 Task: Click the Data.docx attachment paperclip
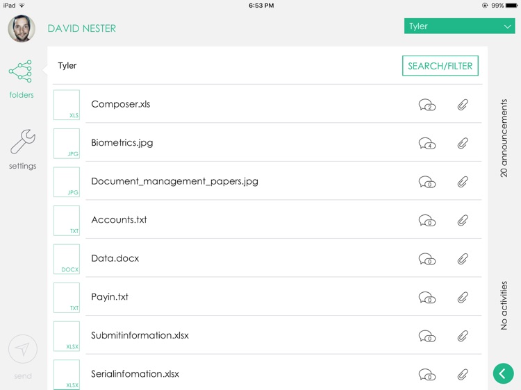pos(463,259)
